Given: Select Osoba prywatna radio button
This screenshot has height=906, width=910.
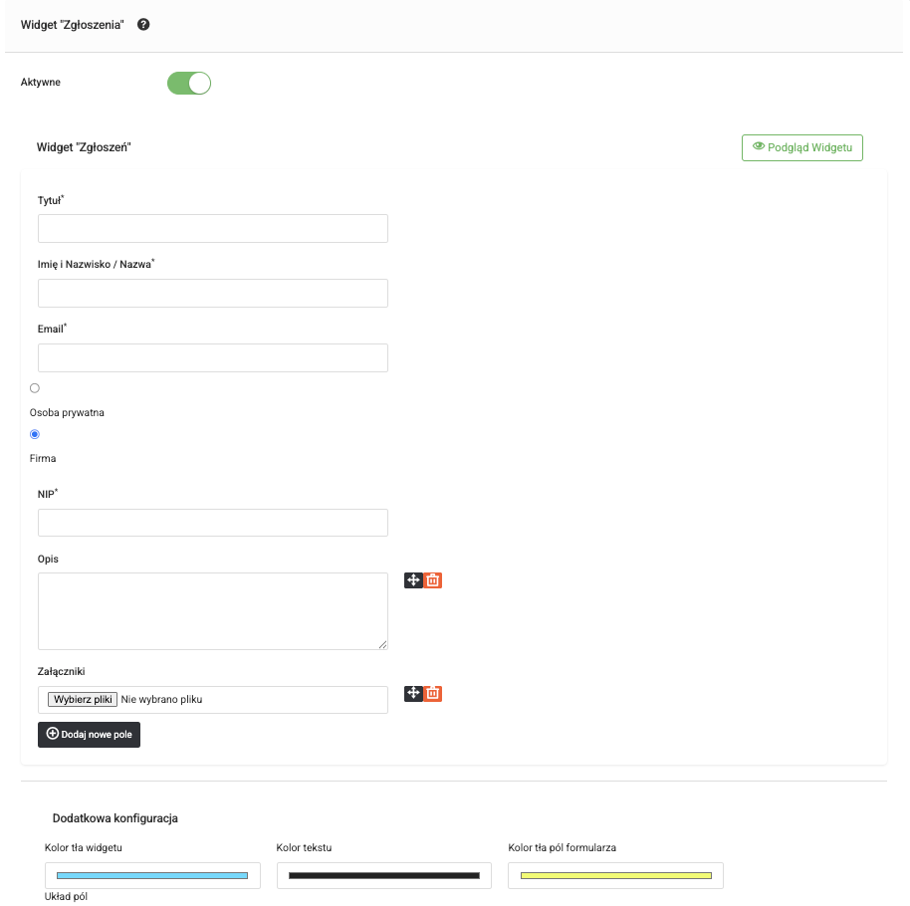Looking at the screenshot, I should tap(35, 388).
